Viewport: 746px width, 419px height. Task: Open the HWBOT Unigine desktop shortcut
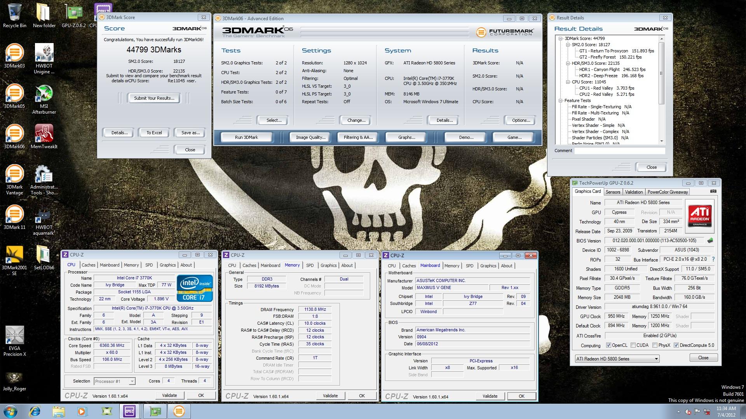coord(44,58)
